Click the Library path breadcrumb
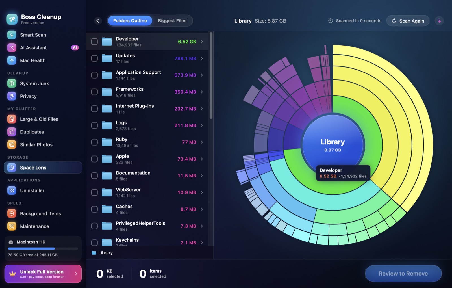 [102, 253]
